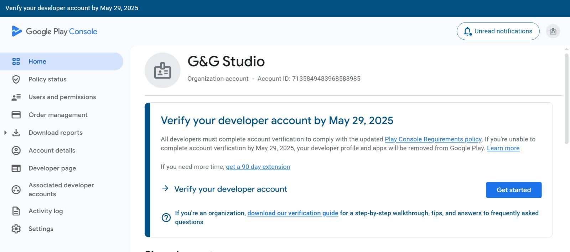Image resolution: width=570 pixels, height=252 pixels.
Task: Click the Associated developer accounts icon
Action: point(16,190)
